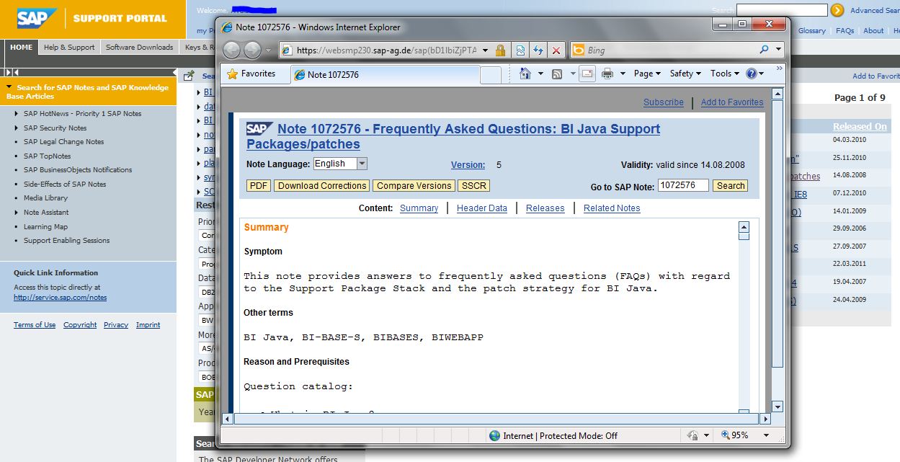The width and height of the screenshot is (900, 462).
Task: Open http://service.sap.com/notes quick link
Action: [60, 298]
